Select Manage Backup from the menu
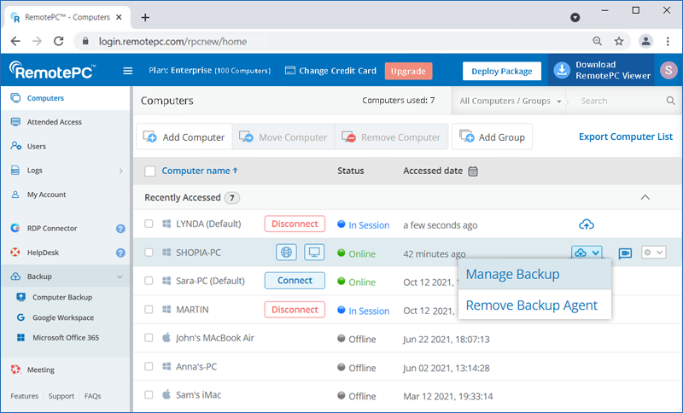Screen dimensions: 683x413 pos(513,275)
